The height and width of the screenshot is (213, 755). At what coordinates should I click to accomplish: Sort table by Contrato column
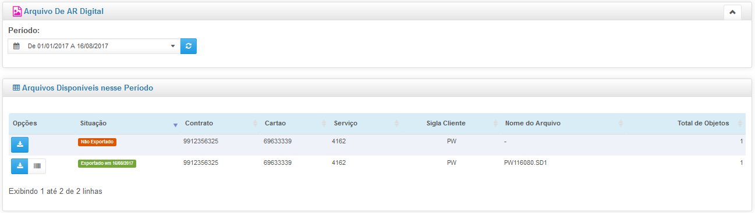coord(220,124)
